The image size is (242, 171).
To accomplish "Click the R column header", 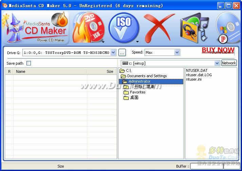I will click(10, 71).
